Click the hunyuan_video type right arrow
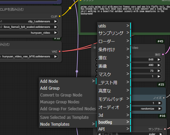Viewport: 170px width, 135px height. [x=56, y=33]
